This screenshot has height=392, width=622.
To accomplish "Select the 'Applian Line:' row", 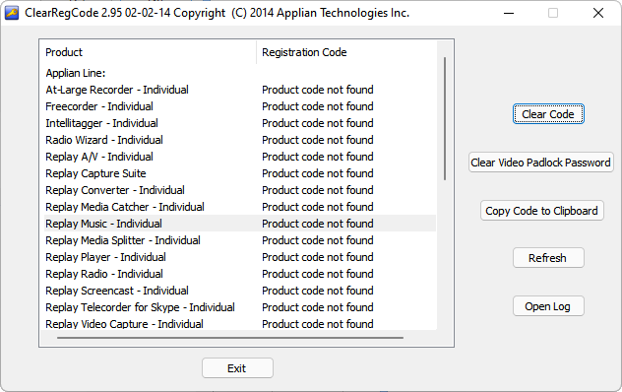I will click(240, 73).
